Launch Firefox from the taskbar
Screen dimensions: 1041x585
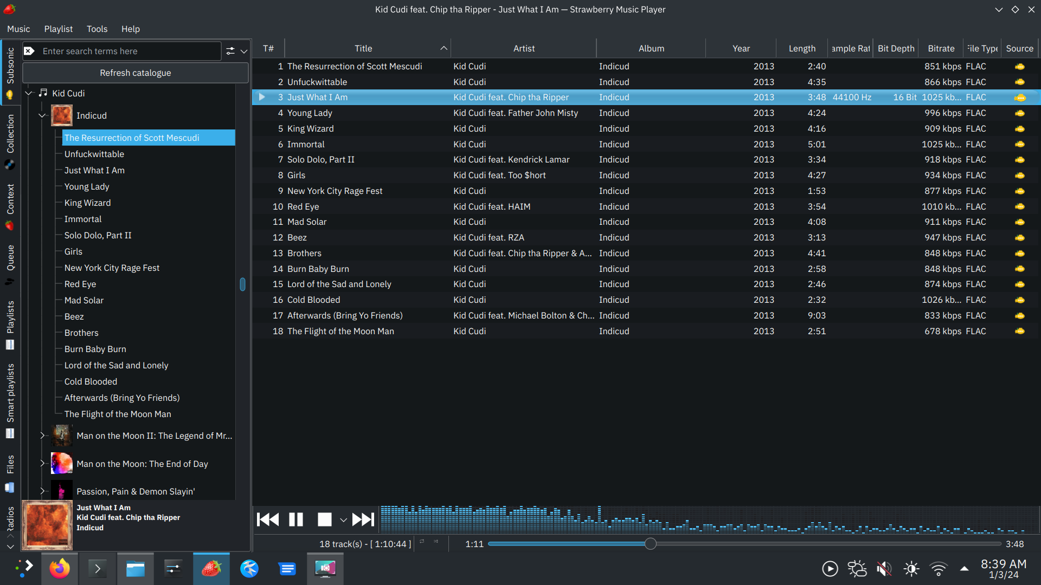tap(60, 568)
